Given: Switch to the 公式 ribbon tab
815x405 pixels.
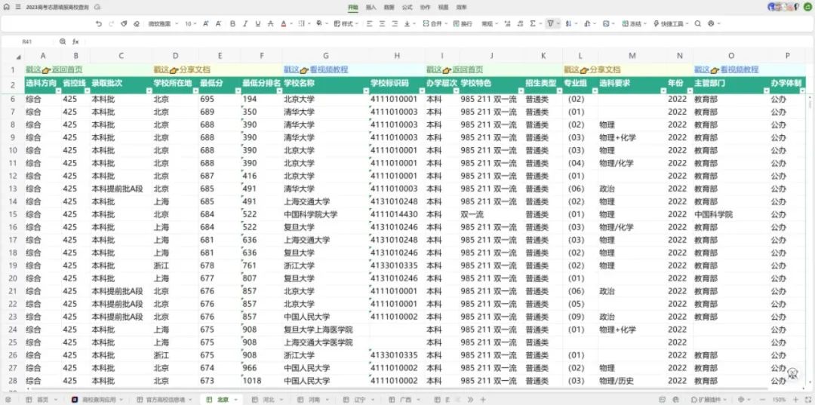Looking at the screenshot, I should [x=407, y=8].
